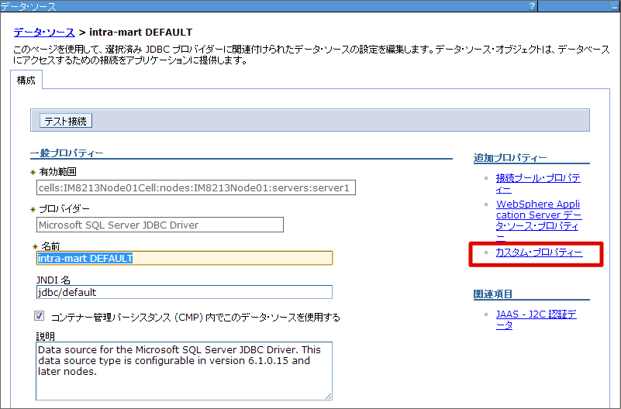
Task: Toggle the CMP container-managed persistence checkbox
Action: pos(39,315)
